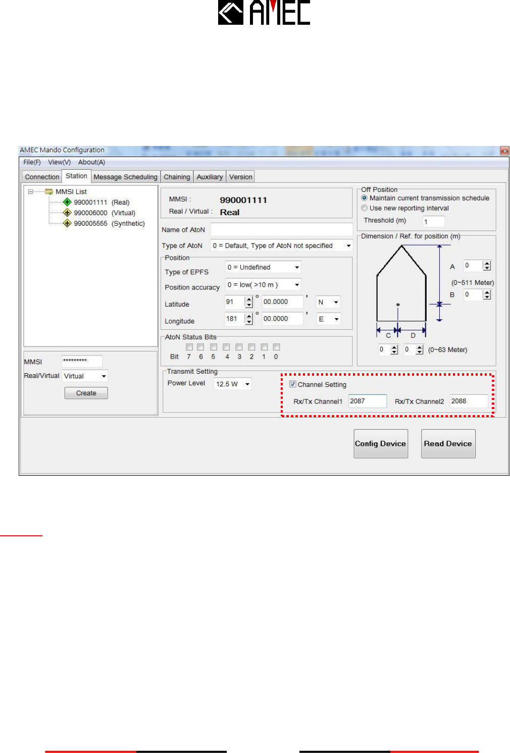This screenshot has width=510, height=753.
Task: Toggle AtoN status bit 6 checkbox
Action: click(200, 347)
